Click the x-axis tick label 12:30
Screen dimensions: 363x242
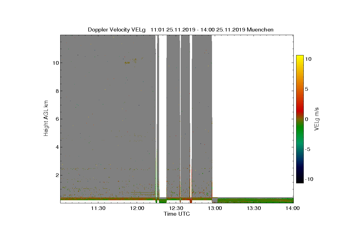click(x=176, y=208)
